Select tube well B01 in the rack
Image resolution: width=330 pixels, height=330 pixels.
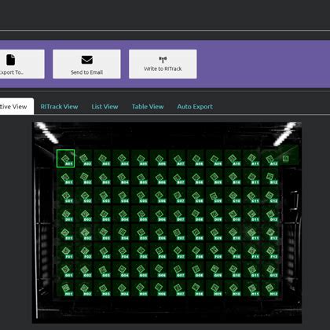pos(65,177)
